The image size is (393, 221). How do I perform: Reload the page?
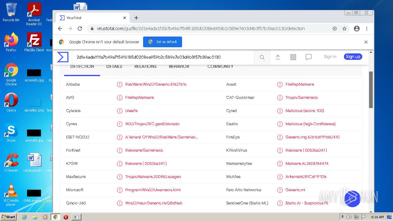point(80,29)
